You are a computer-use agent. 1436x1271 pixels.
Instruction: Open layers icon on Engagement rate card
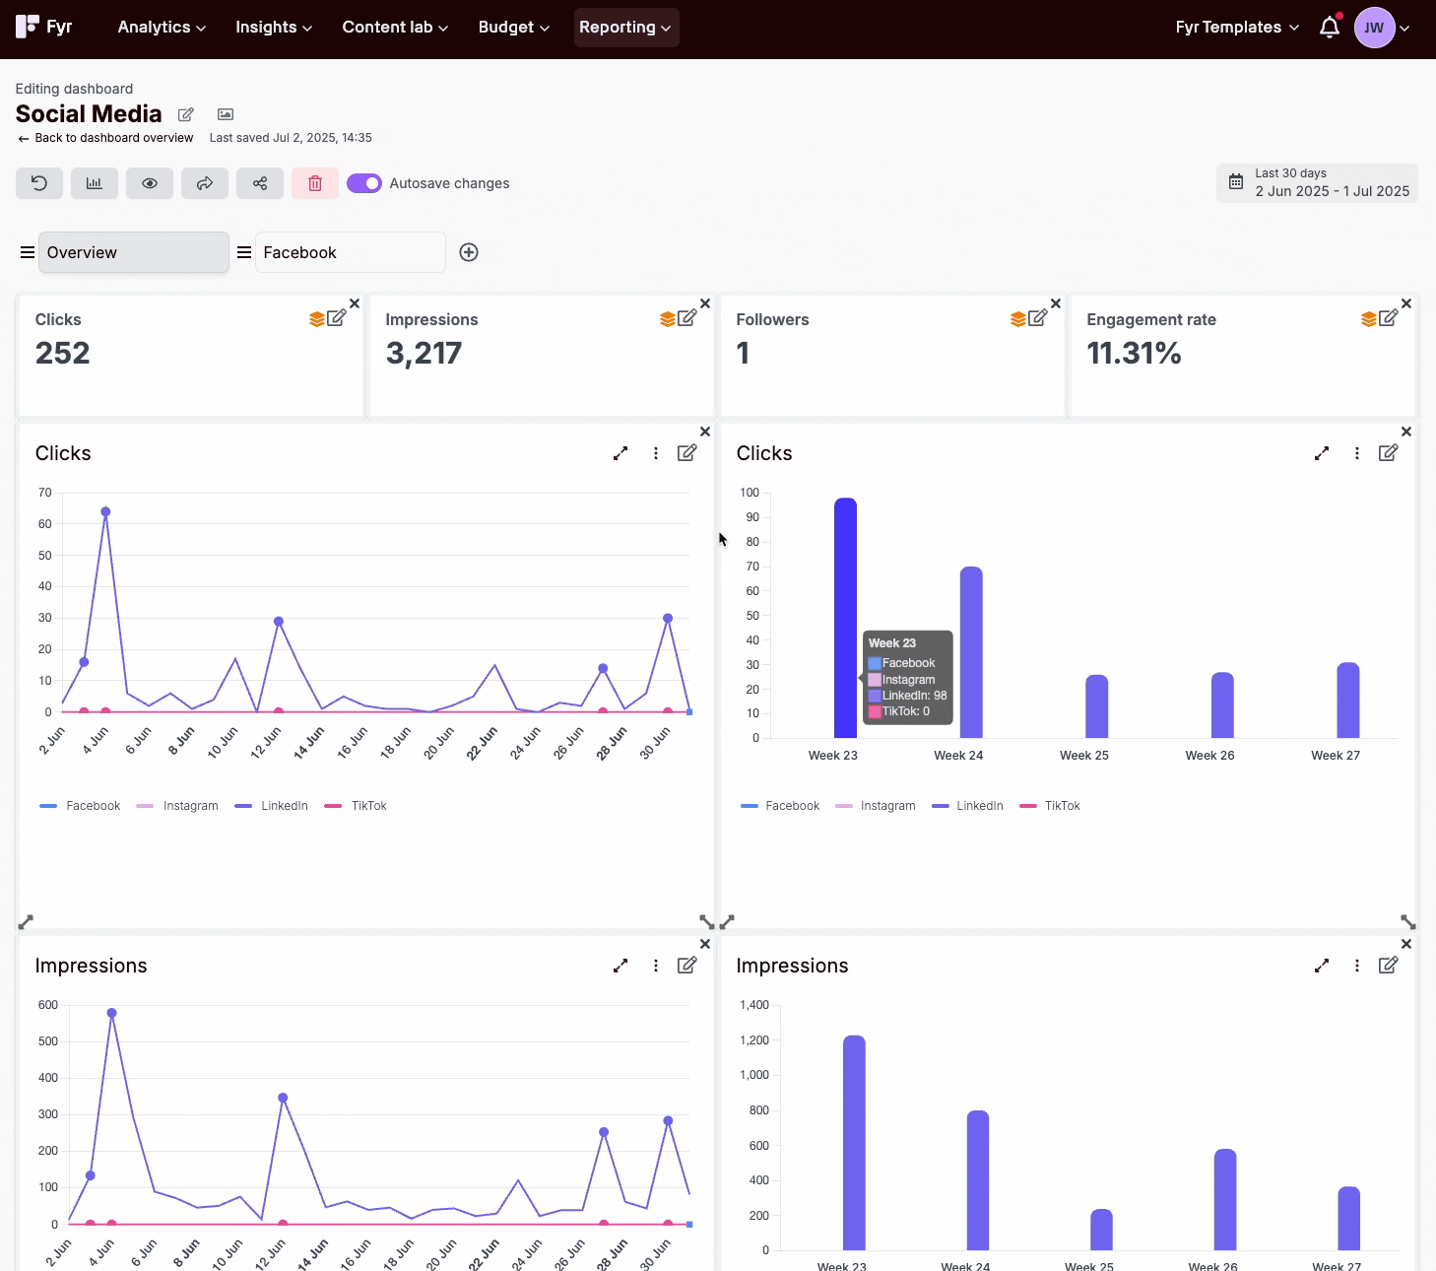1369,319
